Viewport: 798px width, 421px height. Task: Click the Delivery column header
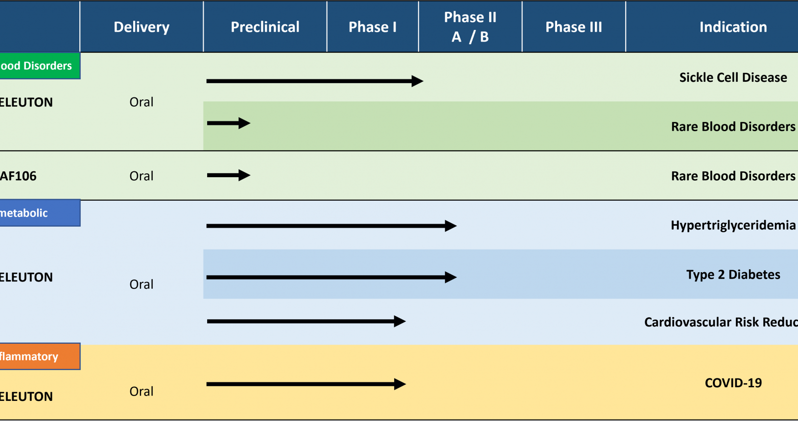click(141, 26)
